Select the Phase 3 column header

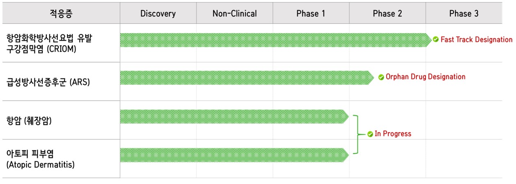click(464, 14)
